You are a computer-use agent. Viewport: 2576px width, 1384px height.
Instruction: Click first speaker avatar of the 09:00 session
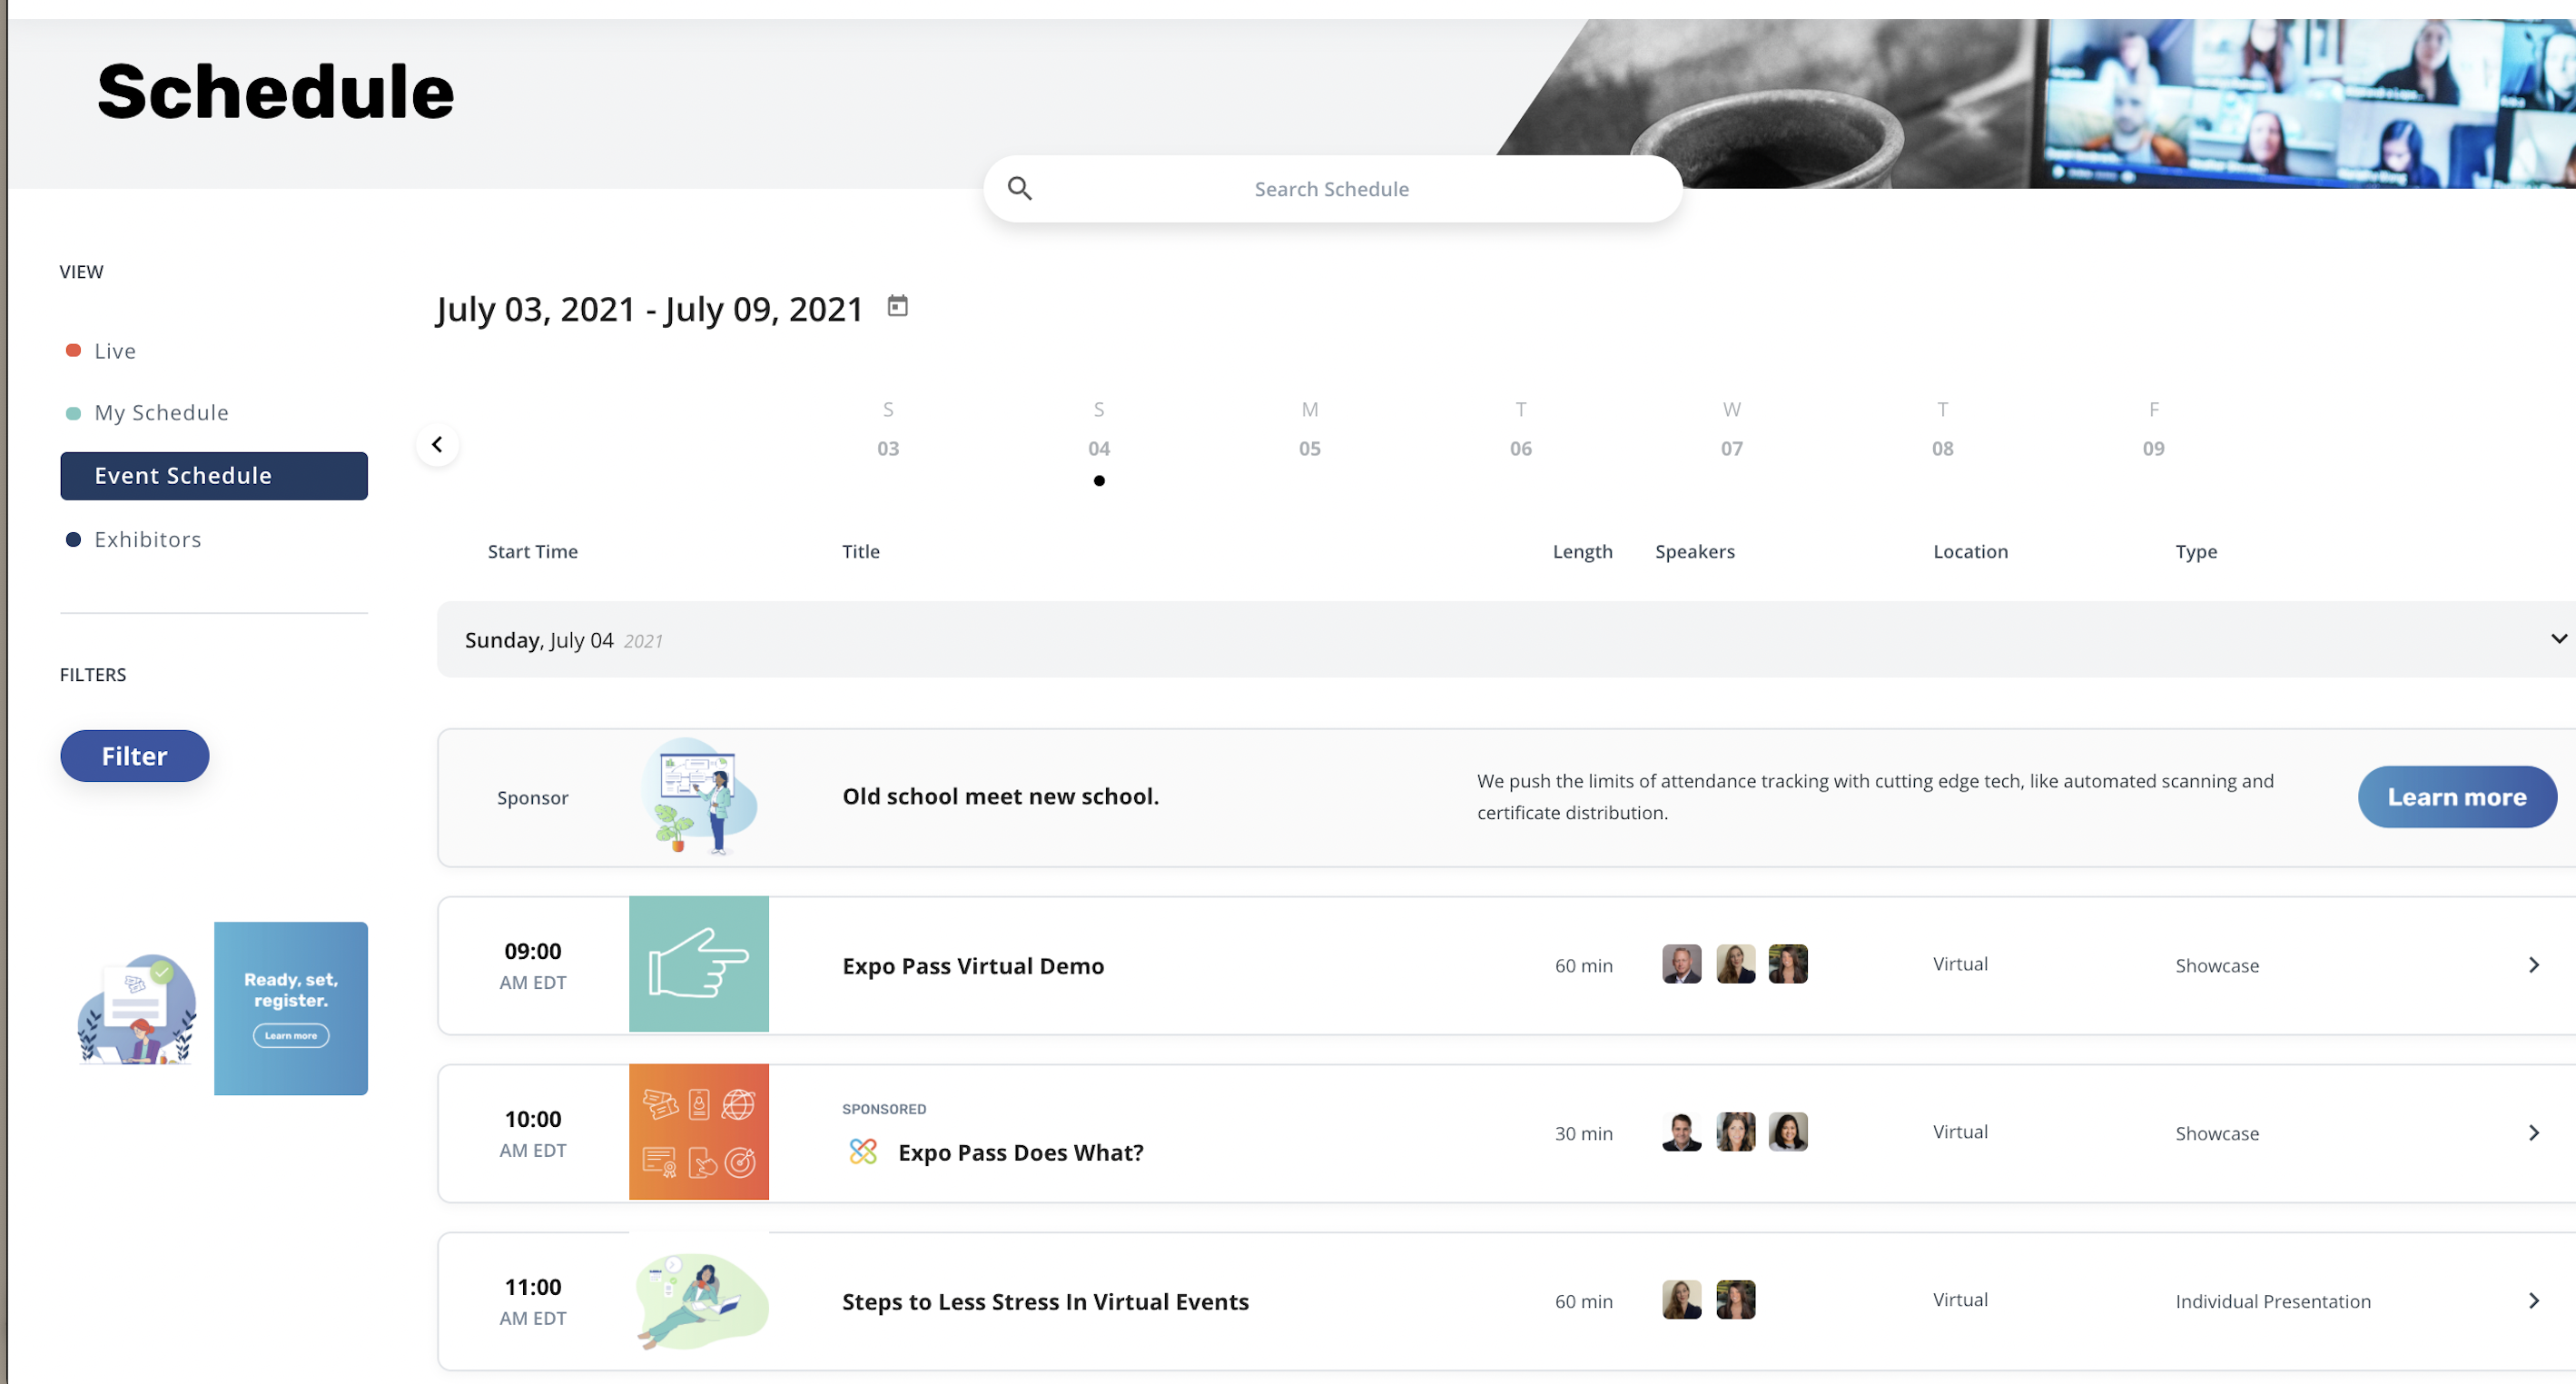1681,964
